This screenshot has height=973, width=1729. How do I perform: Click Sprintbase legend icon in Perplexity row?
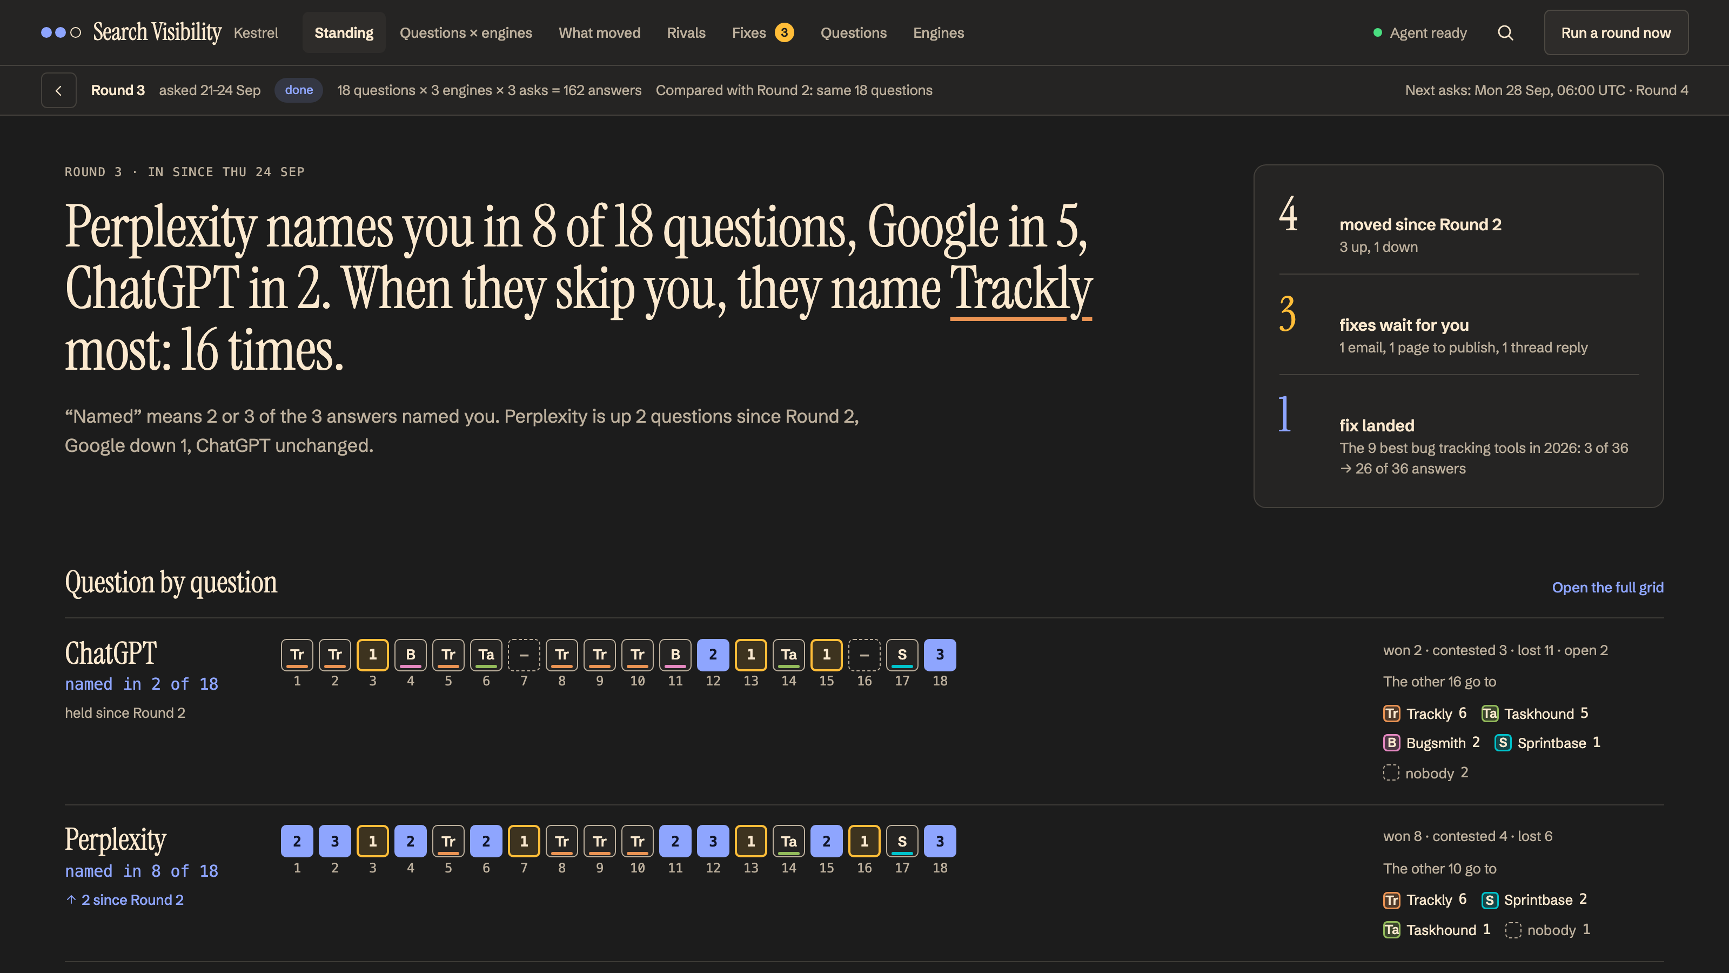[1490, 900]
